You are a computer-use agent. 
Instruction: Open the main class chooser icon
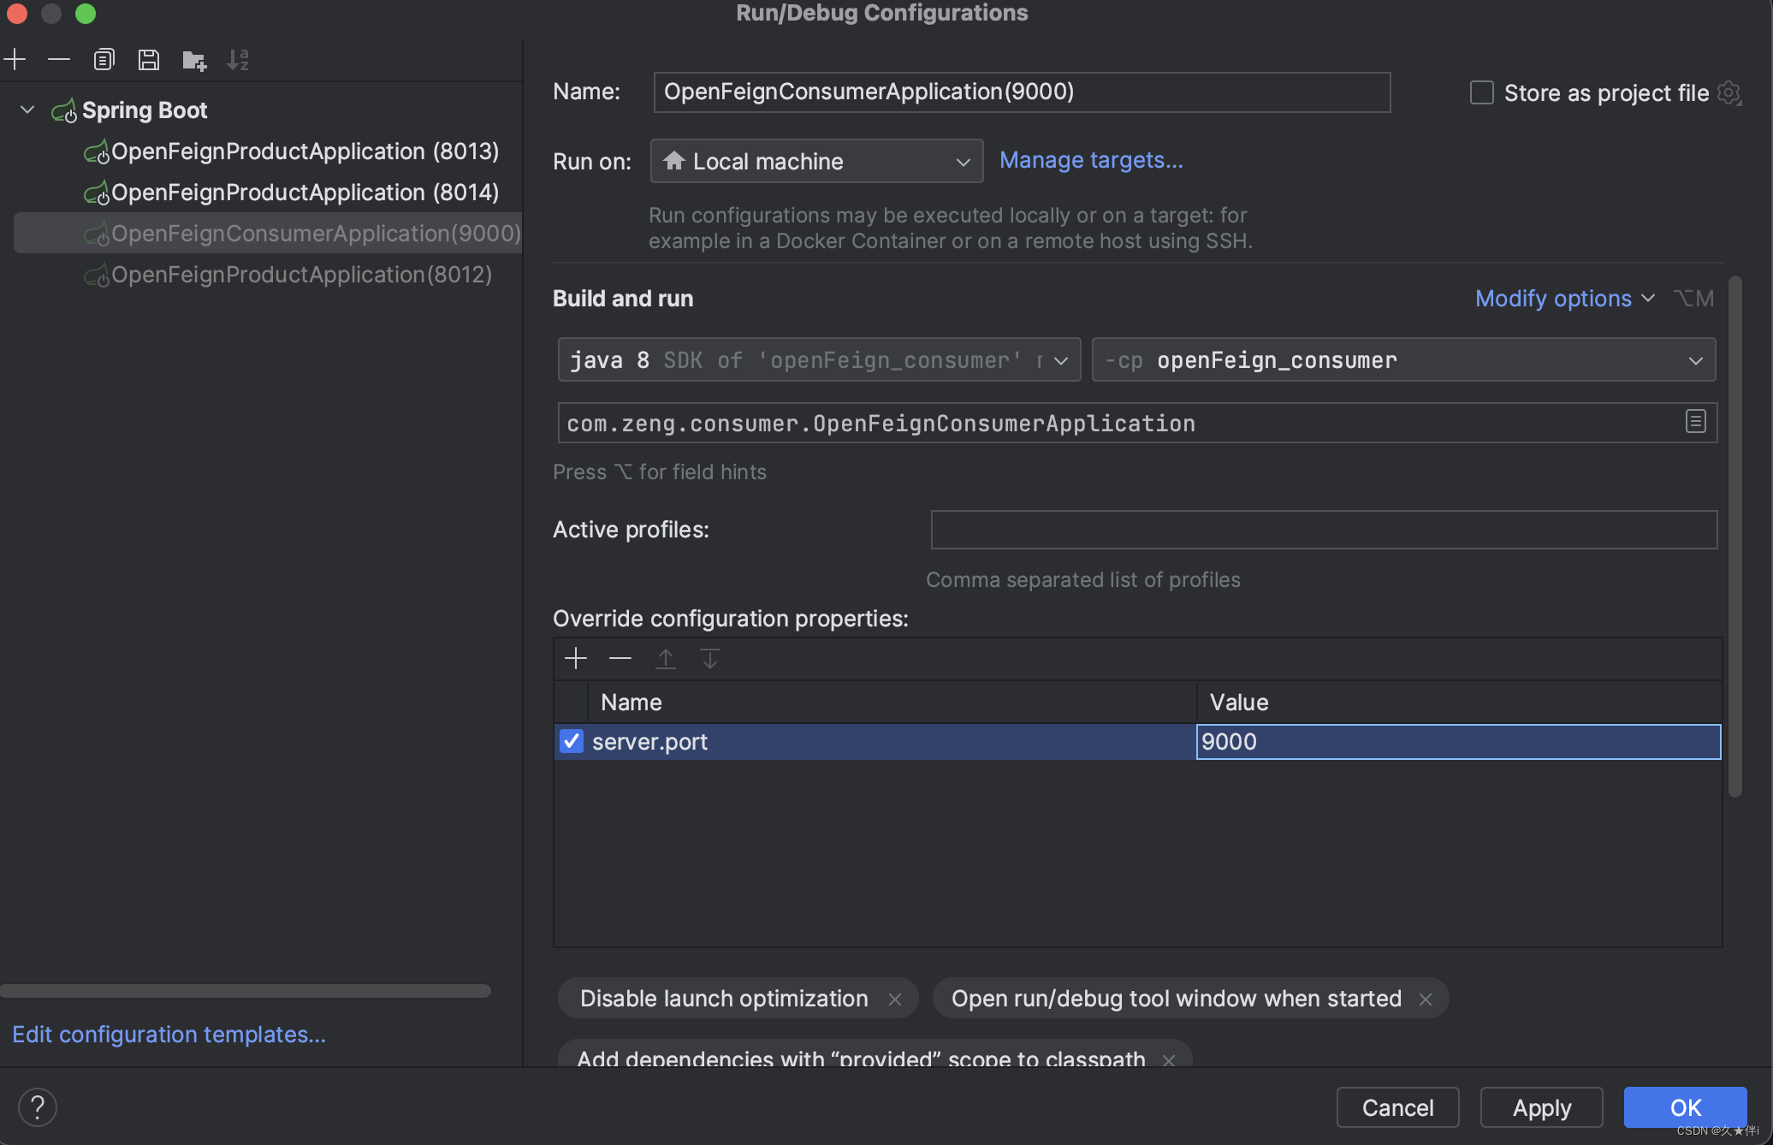pyautogui.click(x=1694, y=422)
